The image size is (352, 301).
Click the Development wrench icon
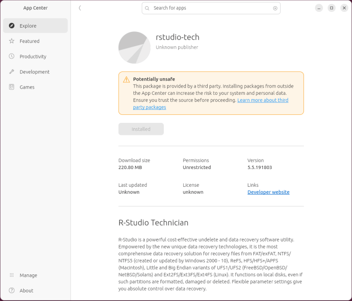click(x=12, y=71)
